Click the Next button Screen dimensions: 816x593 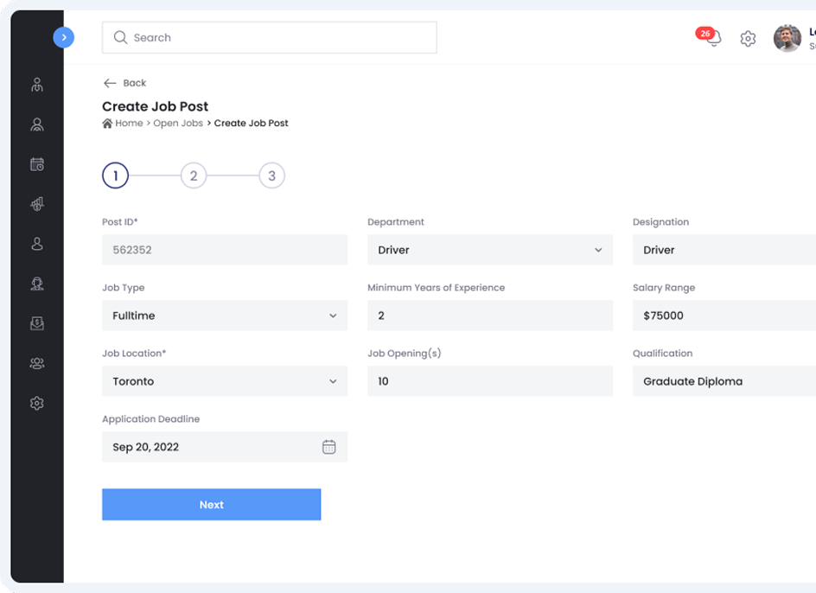tap(211, 504)
